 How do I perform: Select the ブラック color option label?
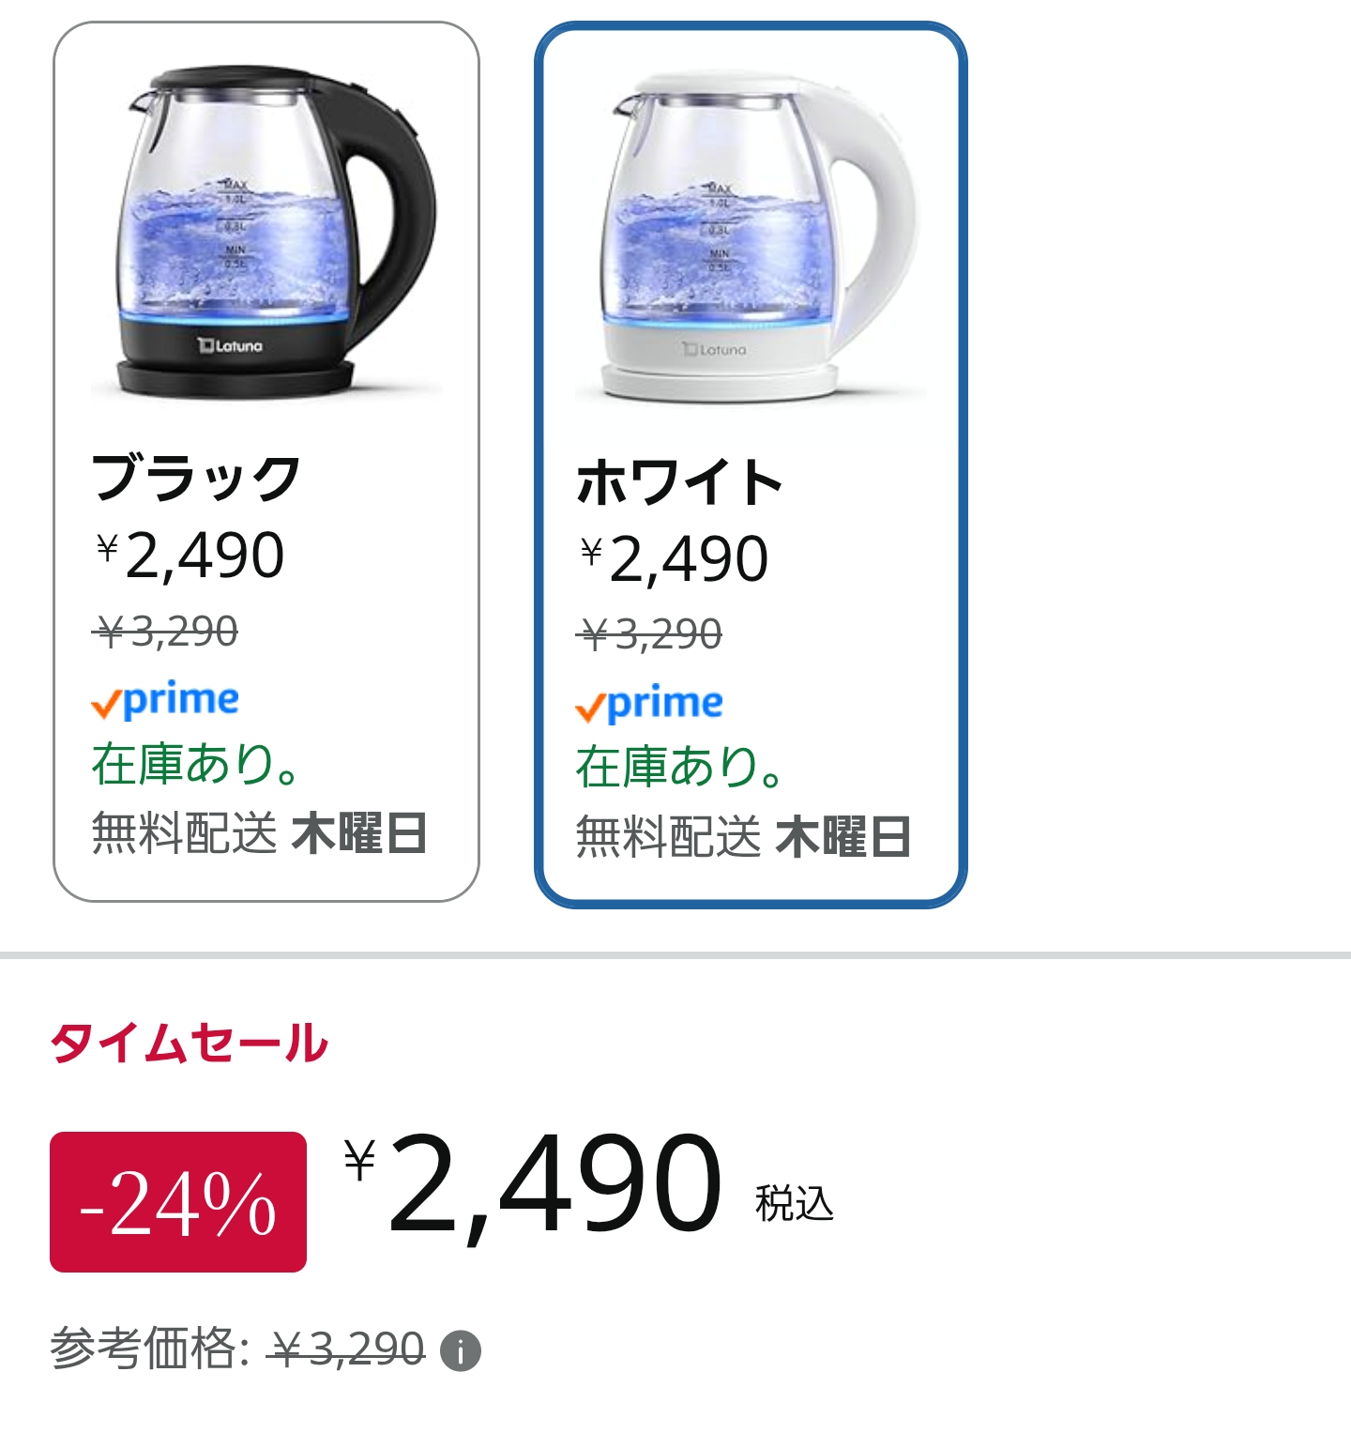195,478
